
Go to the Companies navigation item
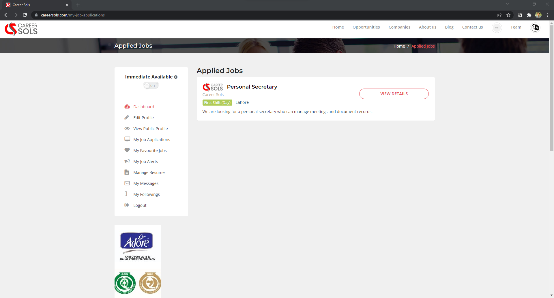(x=399, y=27)
